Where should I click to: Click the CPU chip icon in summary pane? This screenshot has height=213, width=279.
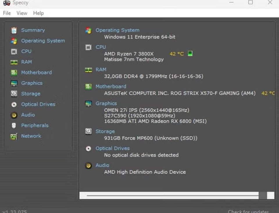click(88, 47)
